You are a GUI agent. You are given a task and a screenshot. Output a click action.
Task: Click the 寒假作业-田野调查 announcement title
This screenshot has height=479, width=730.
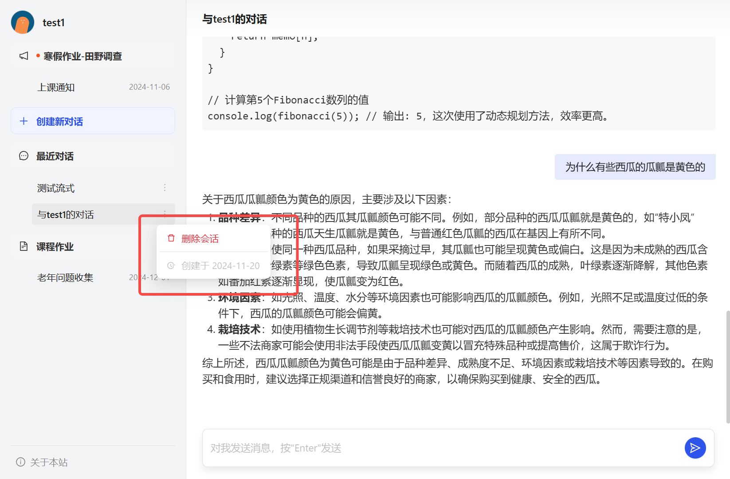click(x=82, y=56)
